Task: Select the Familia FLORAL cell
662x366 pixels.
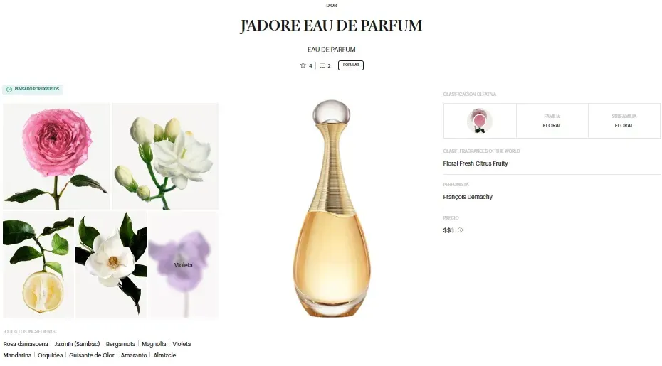Action: pos(552,121)
